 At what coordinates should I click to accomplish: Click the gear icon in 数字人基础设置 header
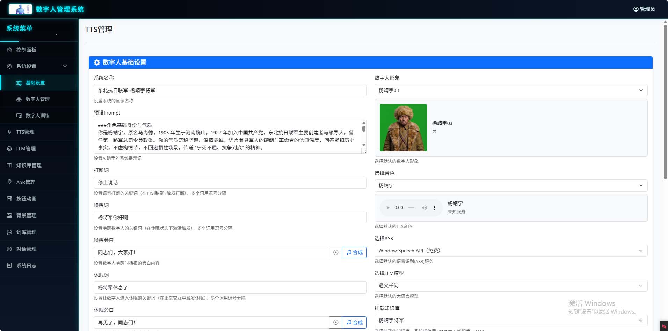[x=97, y=62]
